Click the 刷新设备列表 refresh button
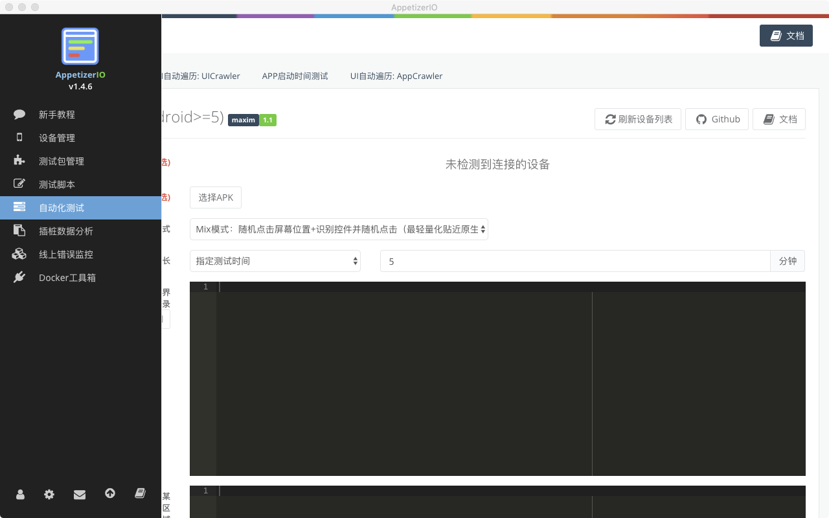This screenshot has width=829, height=518. coord(637,119)
